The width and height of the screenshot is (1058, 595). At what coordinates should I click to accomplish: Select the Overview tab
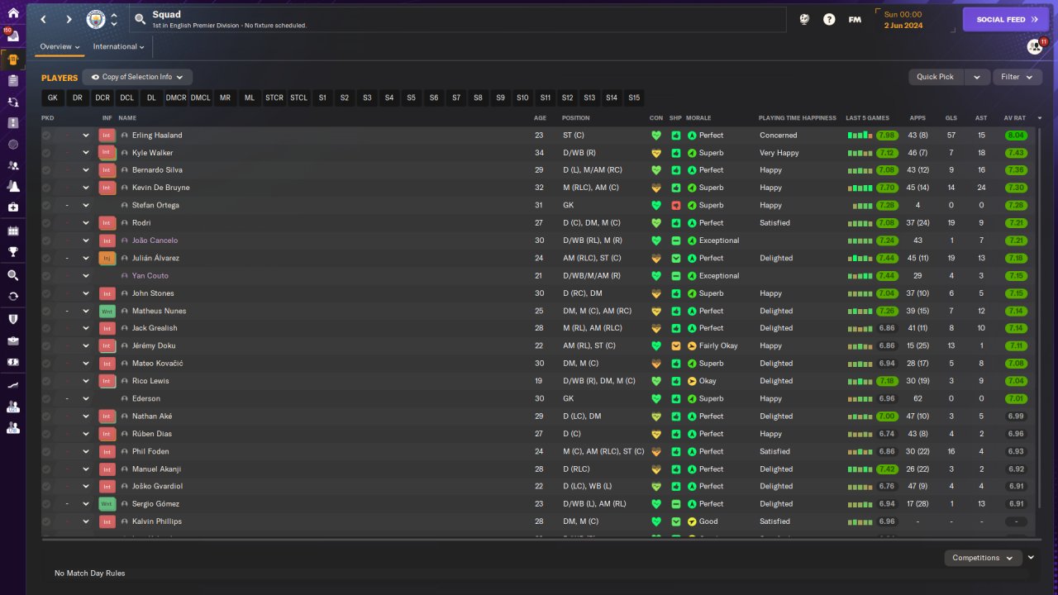(x=60, y=47)
